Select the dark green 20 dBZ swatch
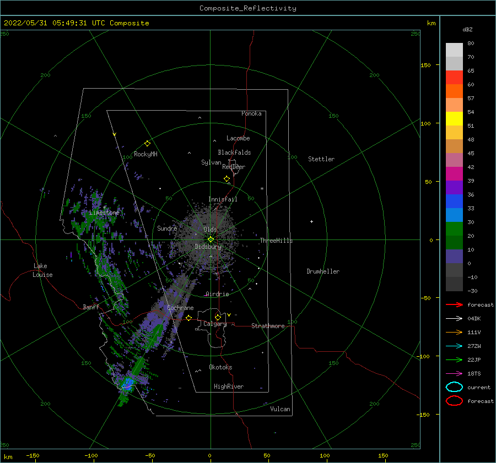 (454, 243)
